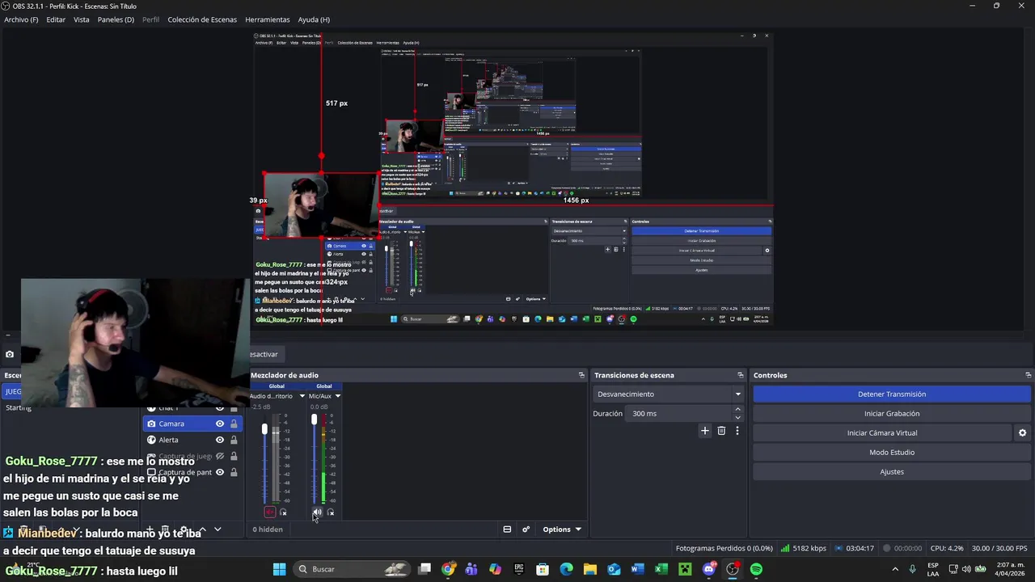Unmute the Audio del escritorio channel
The height and width of the screenshot is (582, 1035).
[x=269, y=512]
